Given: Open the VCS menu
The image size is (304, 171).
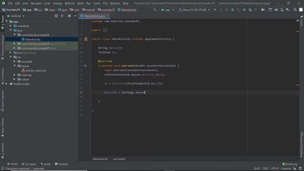Looking at the screenshot, I should click(105, 3).
